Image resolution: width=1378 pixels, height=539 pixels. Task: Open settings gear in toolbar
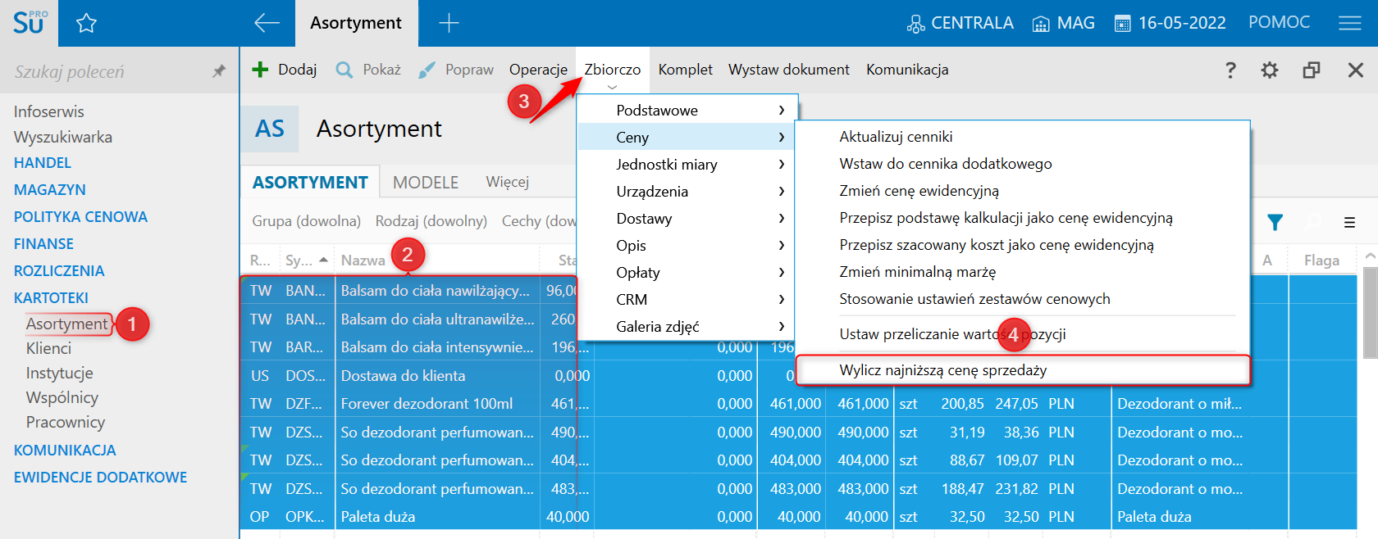1269,70
